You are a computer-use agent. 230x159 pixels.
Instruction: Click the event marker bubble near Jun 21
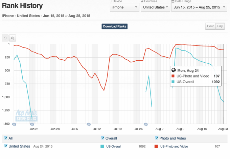coord(32,124)
